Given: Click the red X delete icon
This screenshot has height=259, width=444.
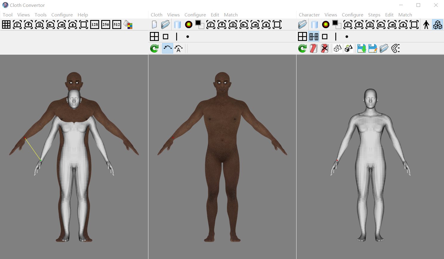Looking at the screenshot, I should 325,48.
